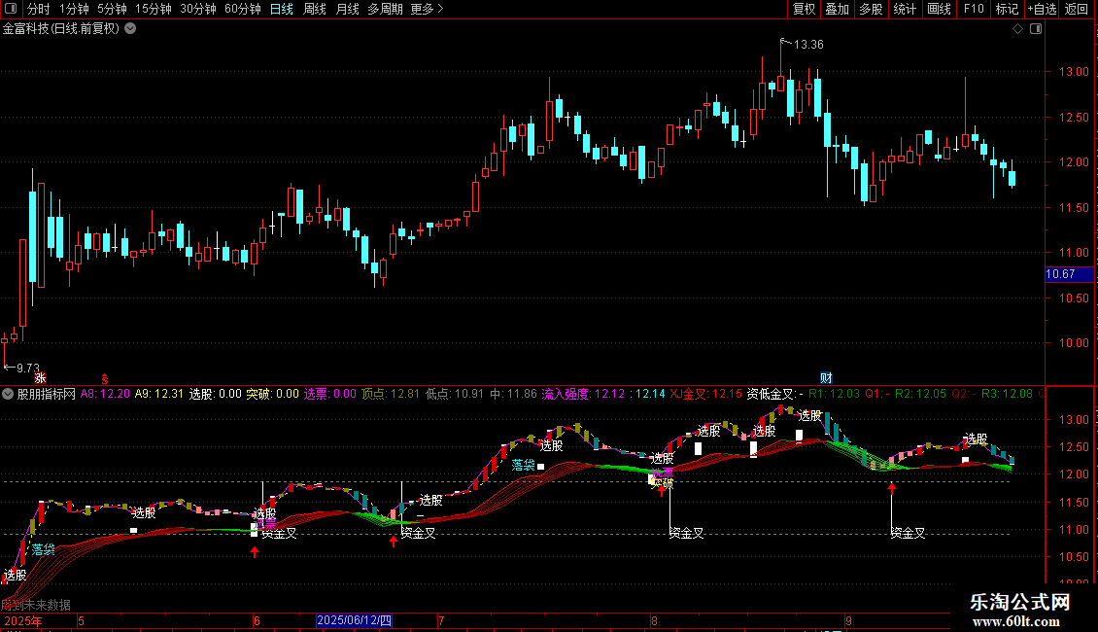Switch to 月线 monthly chart
The height and width of the screenshot is (632, 1098).
click(x=347, y=9)
